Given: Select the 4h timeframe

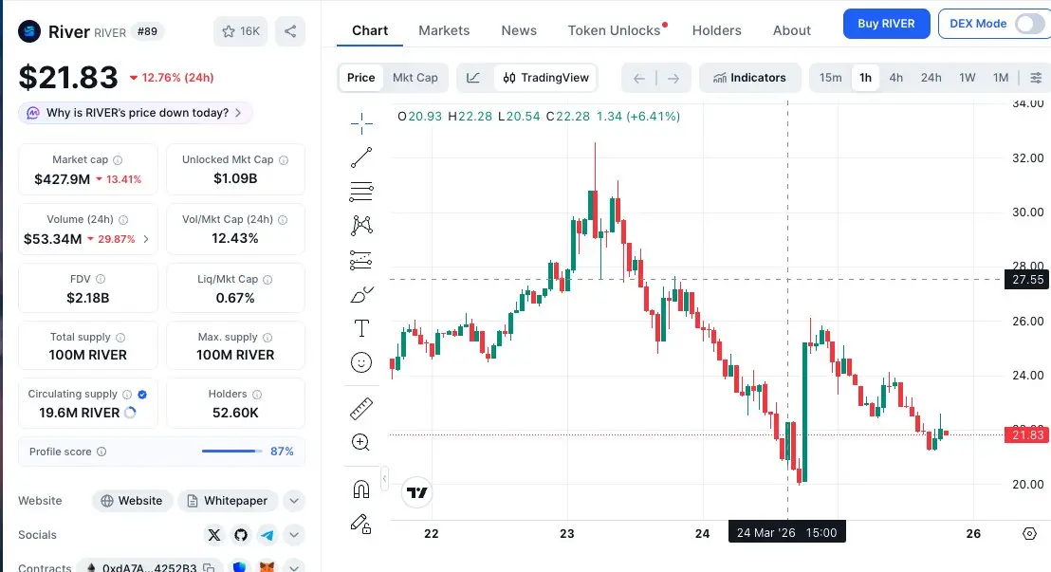Looking at the screenshot, I should tap(895, 78).
